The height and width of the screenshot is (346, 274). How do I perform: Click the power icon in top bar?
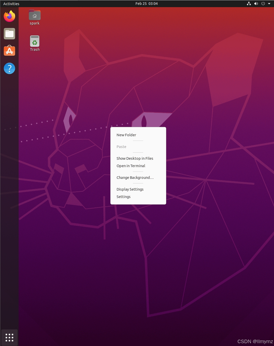(263, 4)
